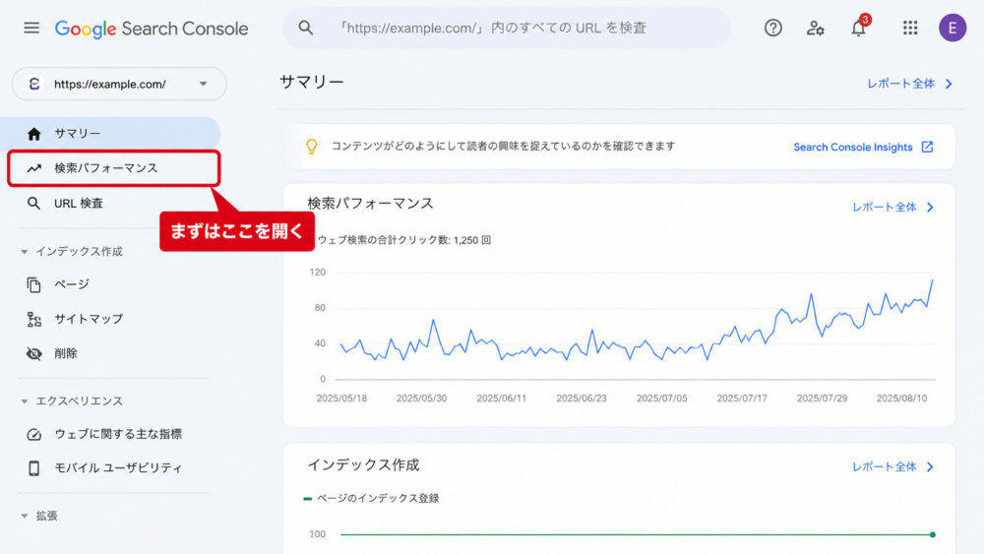Screen dimensions: 984x554
Task: Click ページのインデックス登録 legend entry
Action: coord(371,498)
